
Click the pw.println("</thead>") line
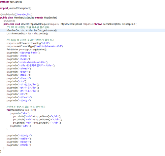pyautogui.click(x=19, y=97)
